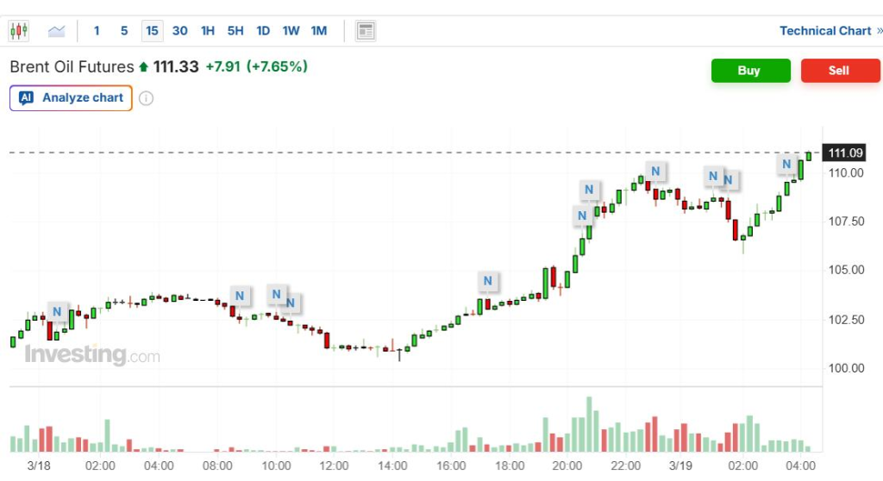This screenshot has height=481, width=883.
Task: Choose the 1M timeframe
Action: tap(319, 30)
